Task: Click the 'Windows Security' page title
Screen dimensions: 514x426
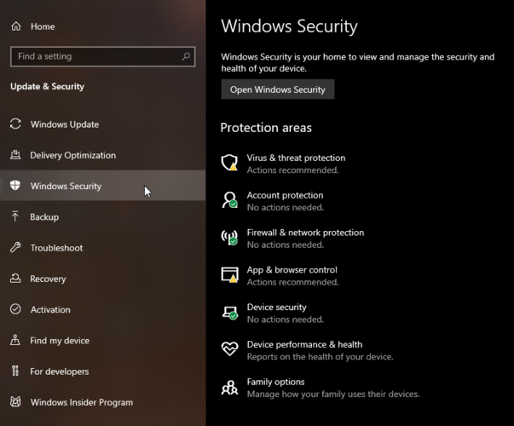Action: click(289, 26)
